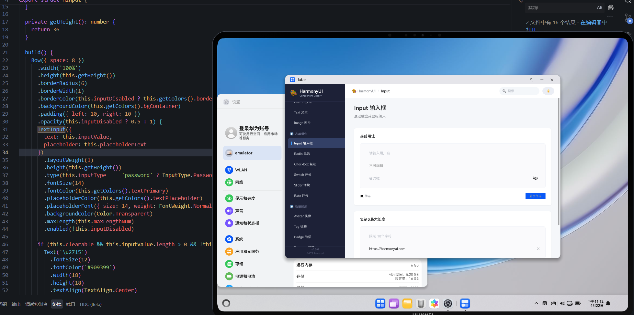
Task: Toggle the sun theme button in HarmonyUI
Action: point(548,91)
